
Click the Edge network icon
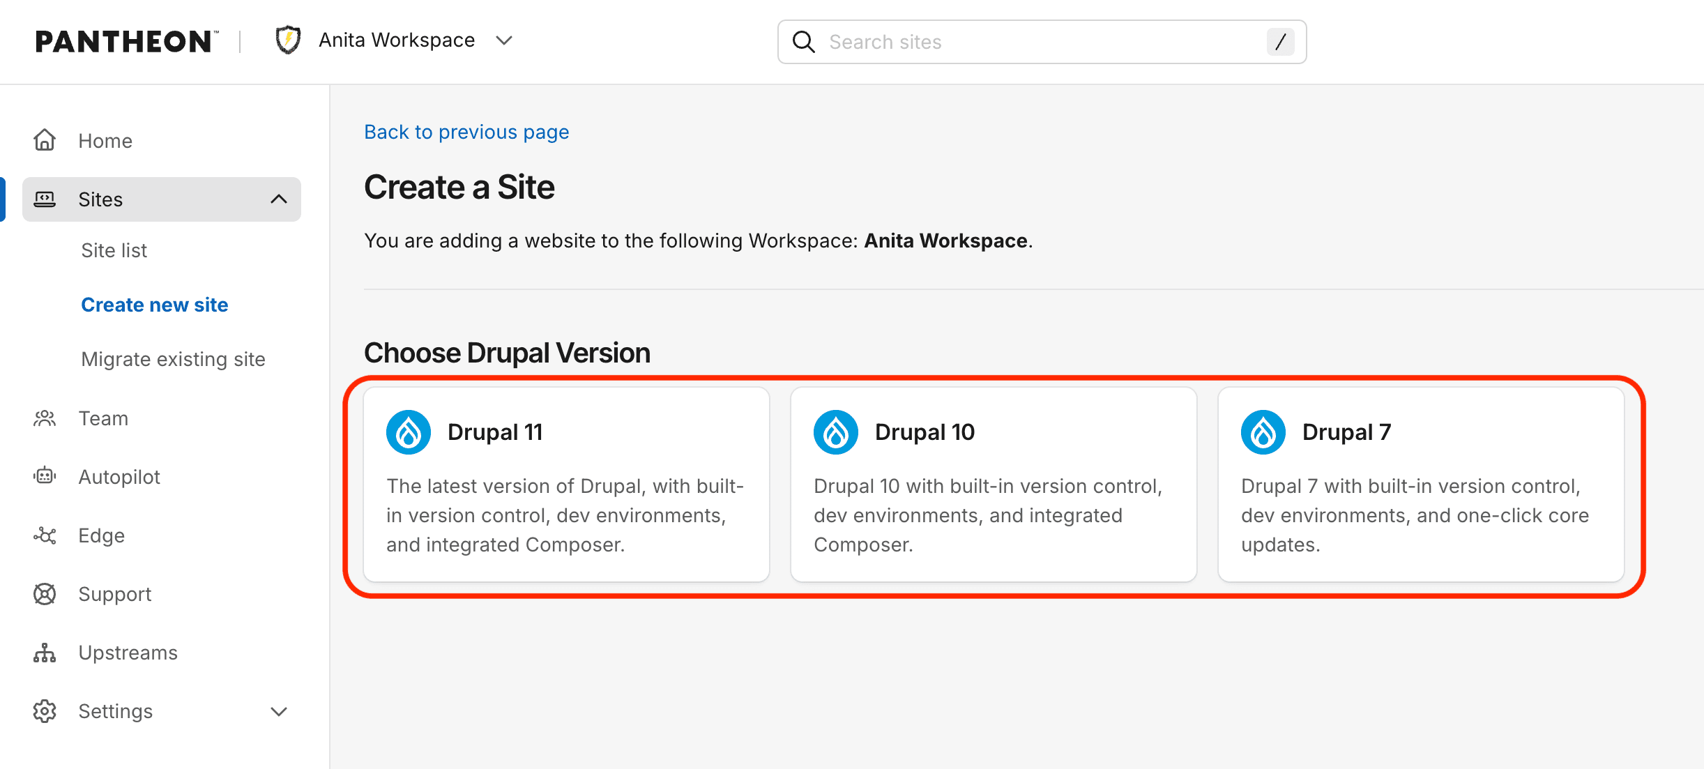45,535
